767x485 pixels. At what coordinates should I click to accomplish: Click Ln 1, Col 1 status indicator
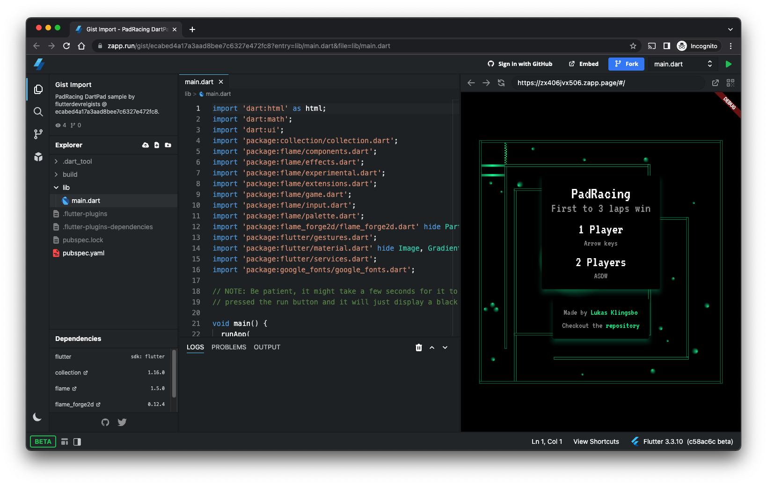click(547, 442)
